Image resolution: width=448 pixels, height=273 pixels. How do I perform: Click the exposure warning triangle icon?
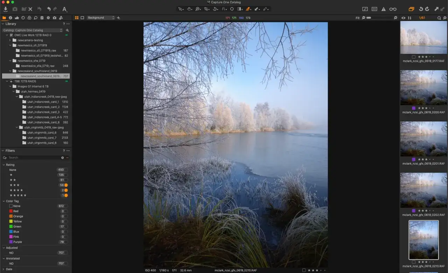(x=384, y=9)
